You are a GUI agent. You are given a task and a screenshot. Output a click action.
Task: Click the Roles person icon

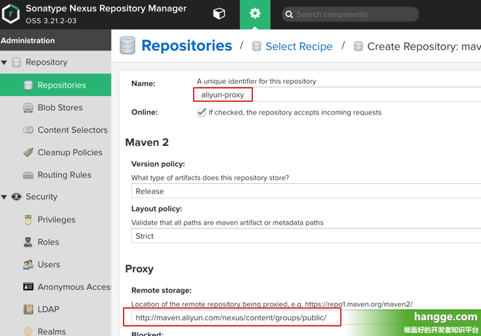(x=28, y=242)
